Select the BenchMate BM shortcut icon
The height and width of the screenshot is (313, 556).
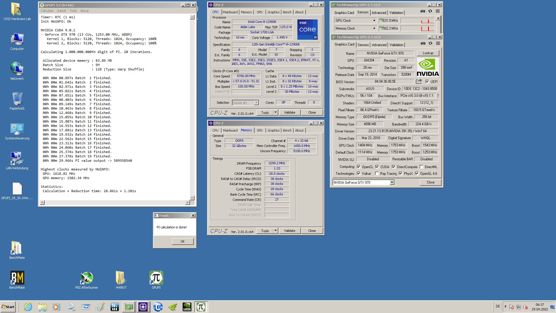tap(17, 280)
